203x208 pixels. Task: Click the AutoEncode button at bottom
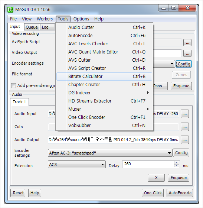click(180, 193)
